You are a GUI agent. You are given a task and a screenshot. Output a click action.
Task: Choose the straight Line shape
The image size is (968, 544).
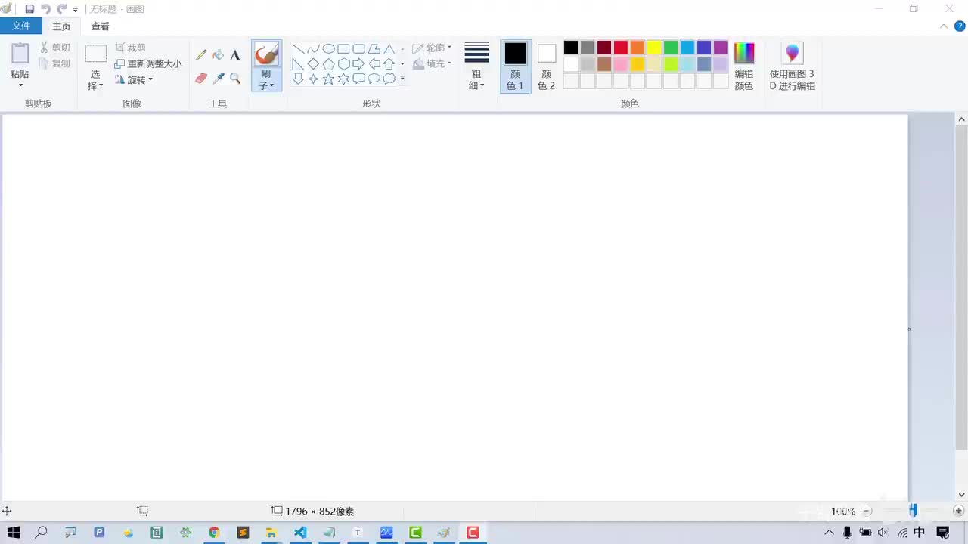click(x=298, y=49)
